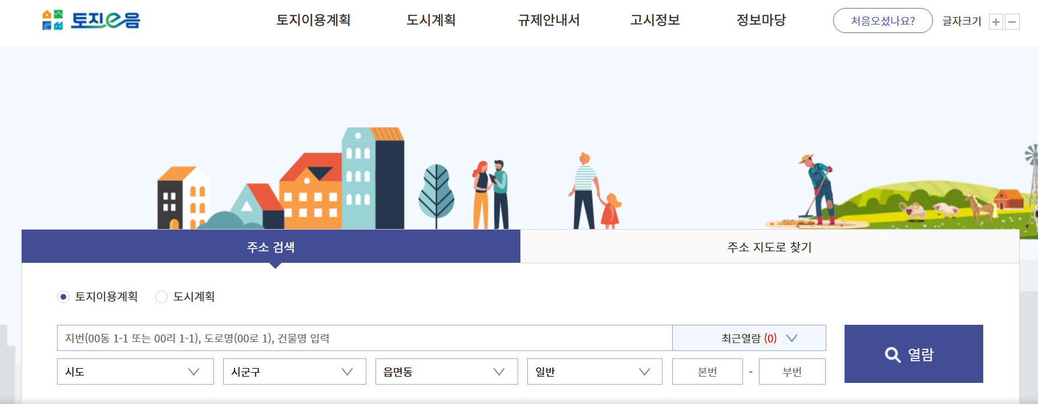This screenshot has height=404, width=1038.
Task: Switch to 주소 지도로 찾기 tab
Action: [769, 247]
